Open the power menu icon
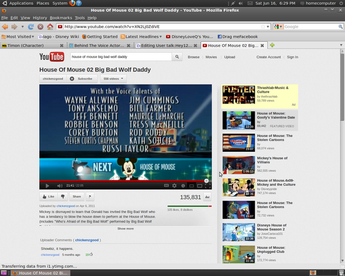Image resolution: width=345 pixels, height=276 pixels. coord(341,3)
